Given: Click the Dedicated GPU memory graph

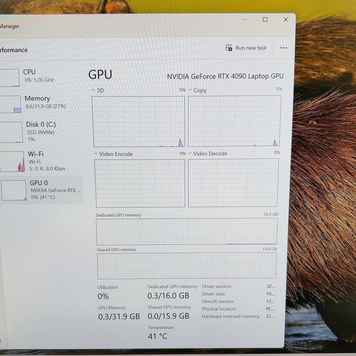Looking at the screenshot, I should [187, 232].
